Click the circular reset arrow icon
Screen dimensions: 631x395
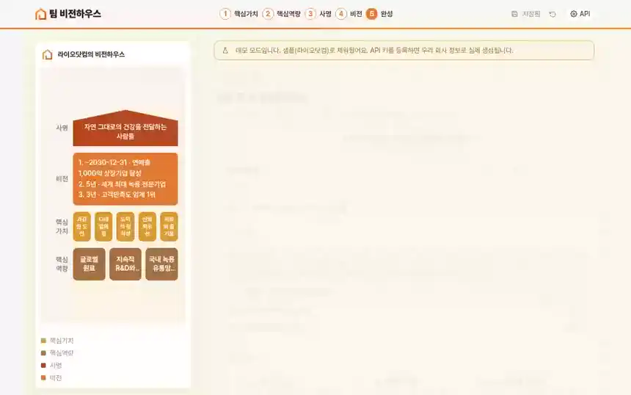[x=552, y=14]
